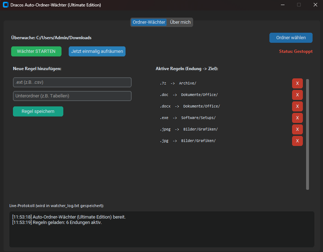The width and height of the screenshot is (323, 252).
Task: Select the '.doc -> Dokumente/Office/' rule text
Action: click(189, 95)
